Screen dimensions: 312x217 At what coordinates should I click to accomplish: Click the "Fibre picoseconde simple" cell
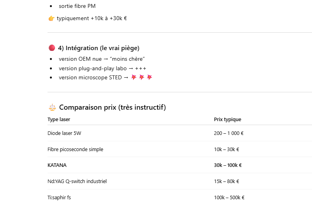[x=75, y=150]
